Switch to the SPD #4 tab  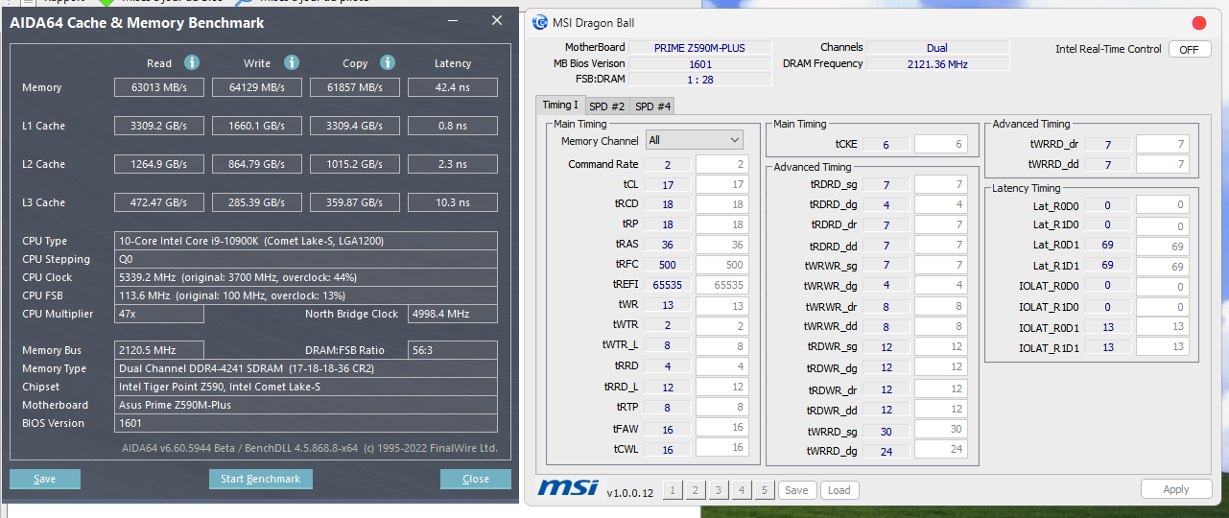653,106
